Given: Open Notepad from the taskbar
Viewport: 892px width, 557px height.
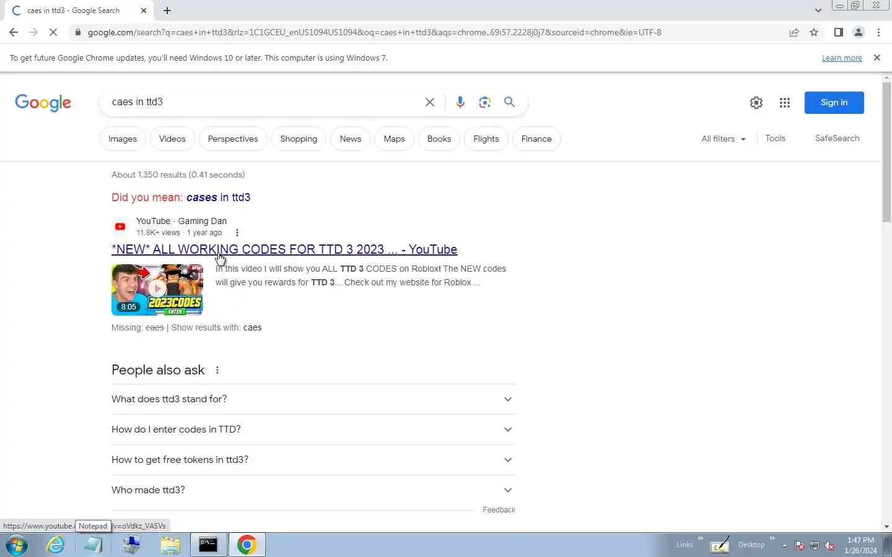Looking at the screenshot, I should click(x=94, y=545).
